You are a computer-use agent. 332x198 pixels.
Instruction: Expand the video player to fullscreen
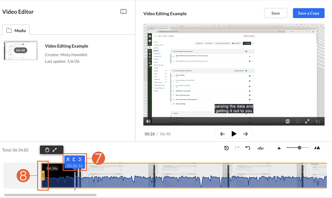307,121
